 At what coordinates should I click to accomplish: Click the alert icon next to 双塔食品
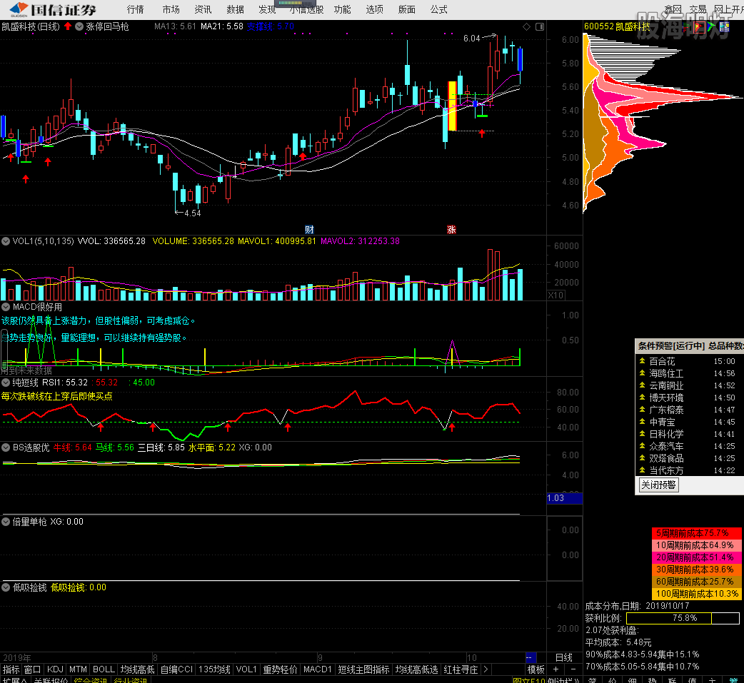tap(642, 457)
